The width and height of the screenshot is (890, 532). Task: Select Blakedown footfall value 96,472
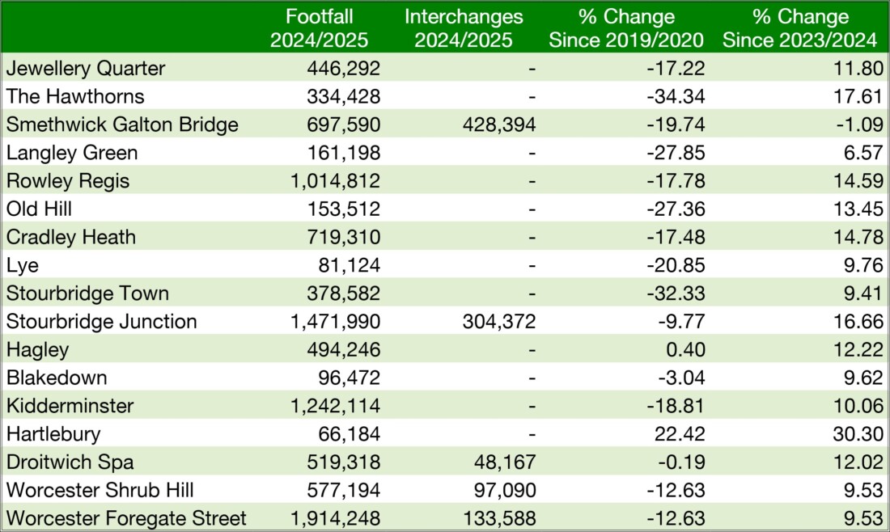(x=348, y=378)
